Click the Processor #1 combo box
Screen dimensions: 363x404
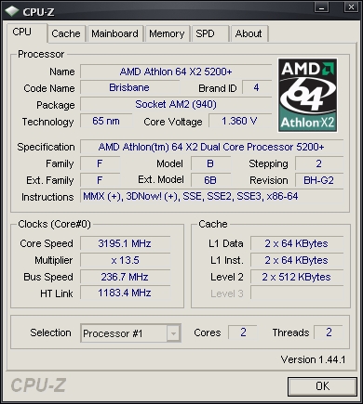pyautogui.click(x=130, y=333)
